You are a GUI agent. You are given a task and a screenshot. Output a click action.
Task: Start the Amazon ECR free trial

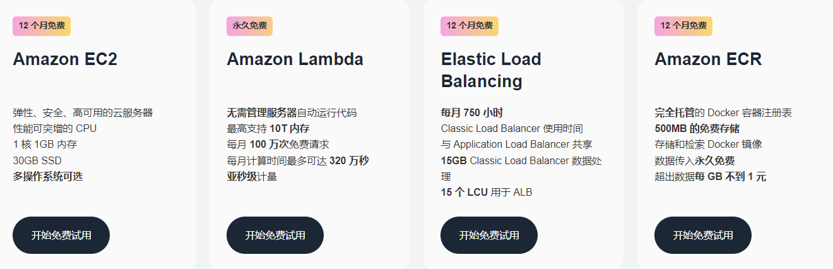point(703,236)
